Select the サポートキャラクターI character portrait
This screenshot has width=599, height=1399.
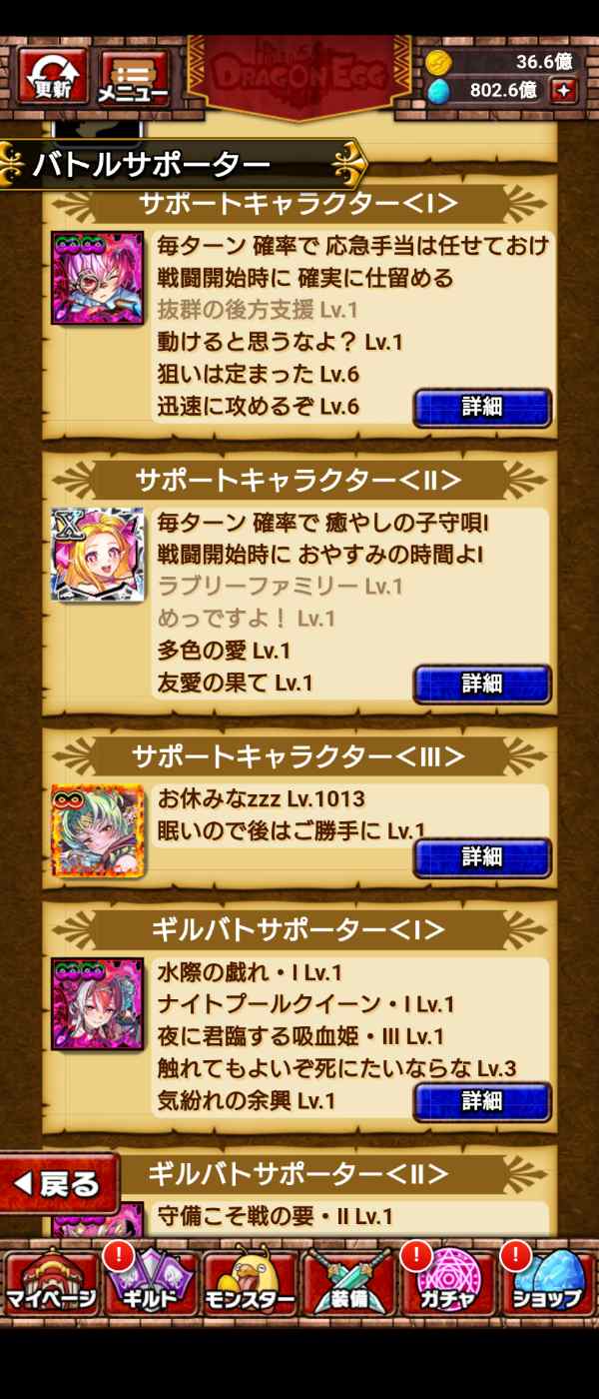click(x=98, y=278)
